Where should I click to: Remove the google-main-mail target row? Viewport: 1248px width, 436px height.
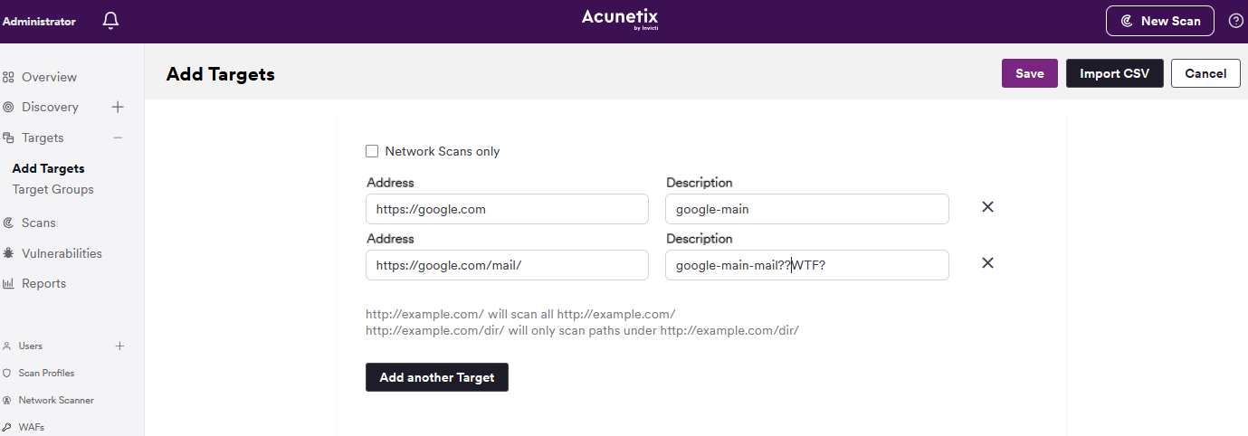point(988,263)
